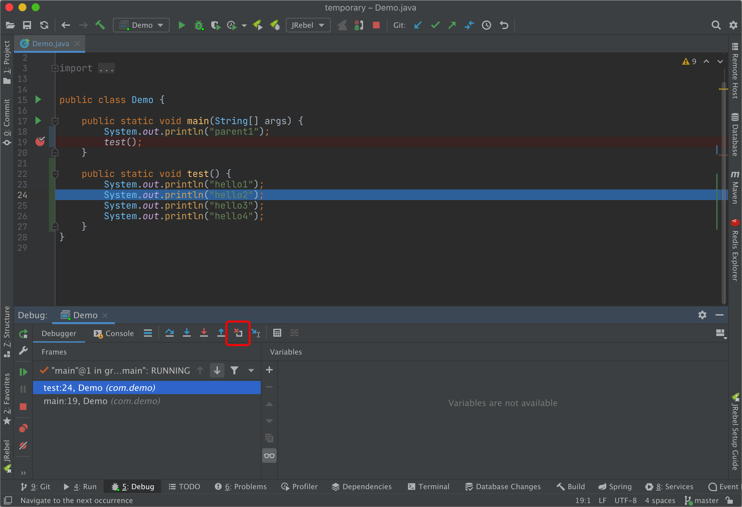Open debug layout settings dropdown
742x507 pixels.
pyautogui.click(x=721, y=333)
